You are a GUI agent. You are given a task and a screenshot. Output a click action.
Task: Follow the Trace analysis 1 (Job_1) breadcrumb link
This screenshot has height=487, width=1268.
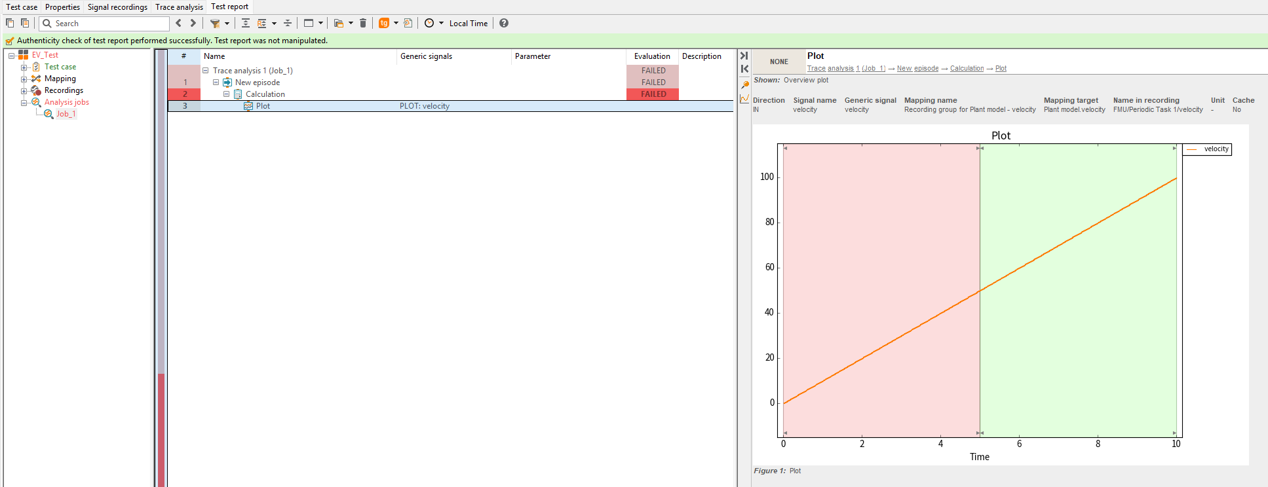coord(846,69)
